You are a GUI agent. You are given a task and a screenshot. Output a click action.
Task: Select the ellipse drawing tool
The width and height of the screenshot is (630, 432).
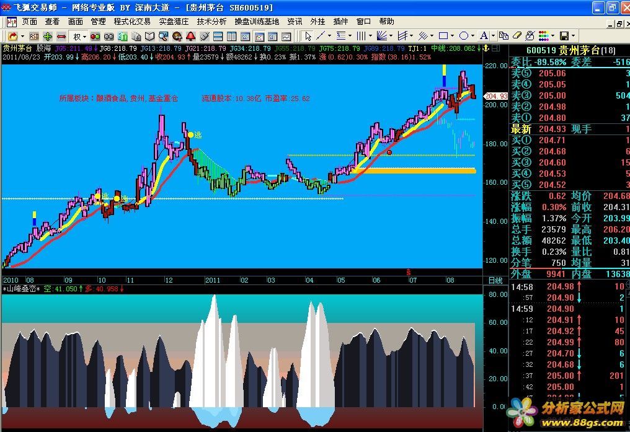(464, 36)
